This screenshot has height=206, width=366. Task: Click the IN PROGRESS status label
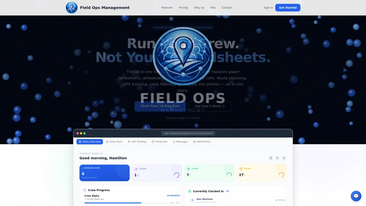click(173, 196)
